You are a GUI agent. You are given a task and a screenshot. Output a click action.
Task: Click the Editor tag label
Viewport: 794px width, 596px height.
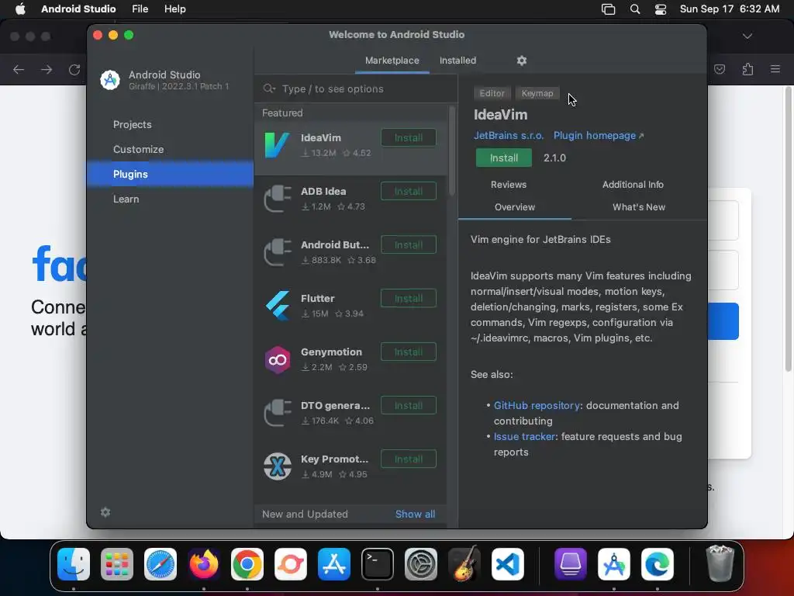(492, 93)
